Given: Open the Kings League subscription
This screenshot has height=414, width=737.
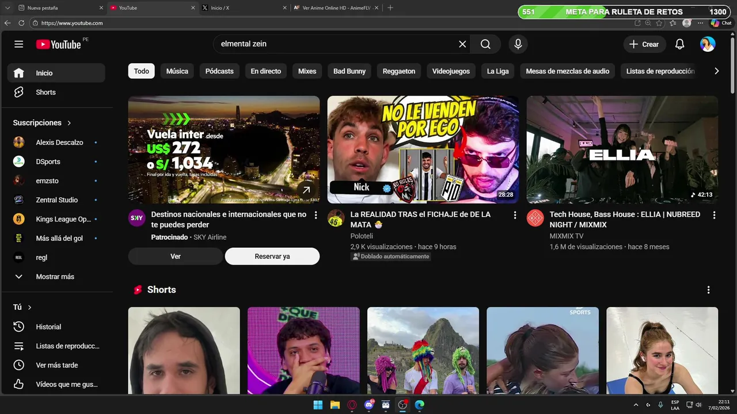Looking at the screenshot, I should coord(56,219).
